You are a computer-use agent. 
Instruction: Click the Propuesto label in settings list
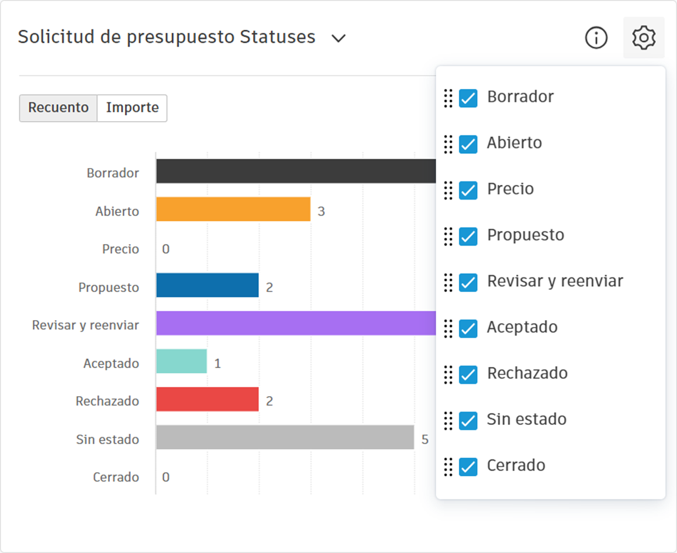tap(526, 235)
